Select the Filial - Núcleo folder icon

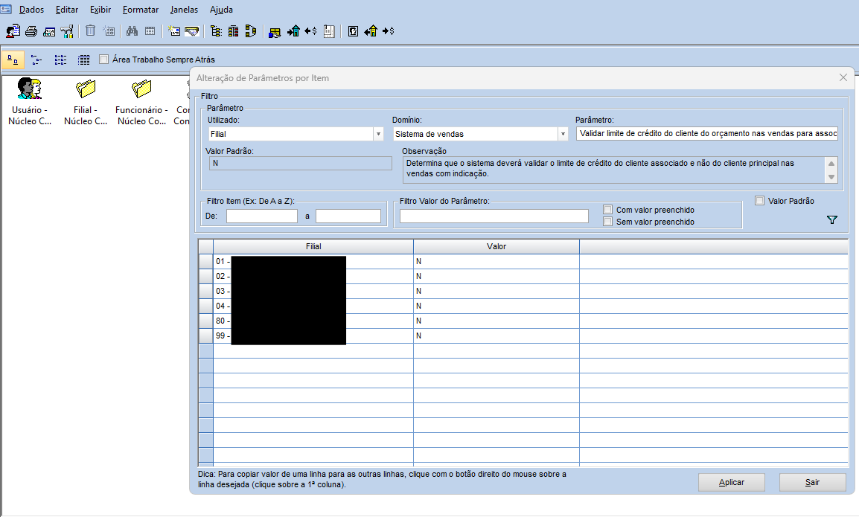point(86,89)
